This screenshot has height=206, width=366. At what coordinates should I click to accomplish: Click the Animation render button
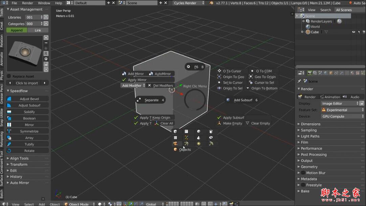point(330,97)
